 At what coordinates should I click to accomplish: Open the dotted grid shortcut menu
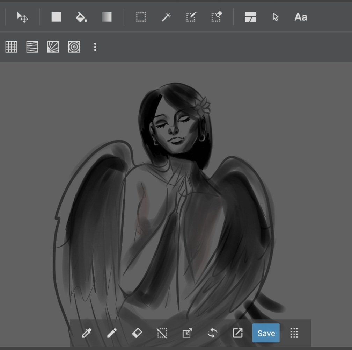pos(294,333)
